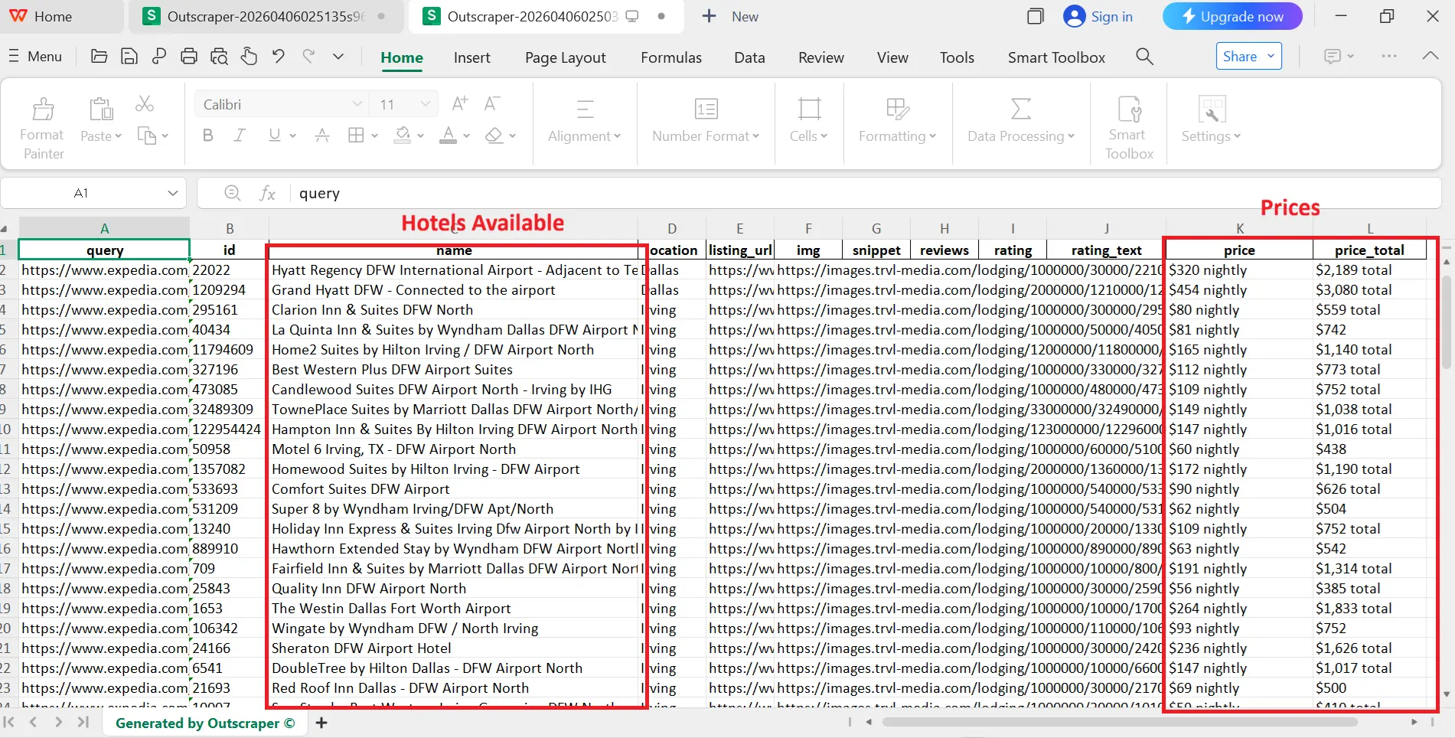Viewport: 1455px width, 738px height.
Task: Open the Page Layout tab
Action: (x=565, y=57)
